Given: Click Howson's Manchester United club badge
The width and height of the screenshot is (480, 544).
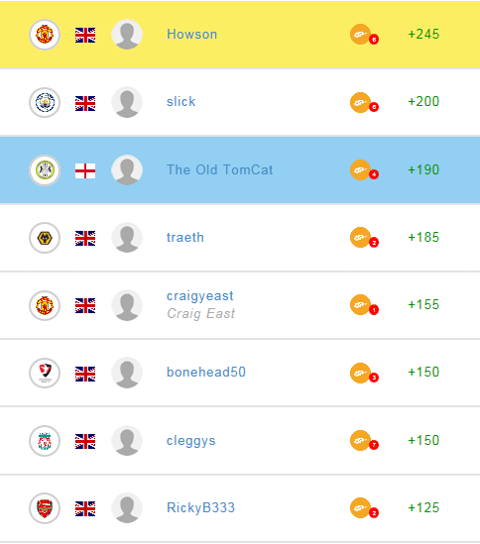Looking at the screenshot, I should 45,35.
